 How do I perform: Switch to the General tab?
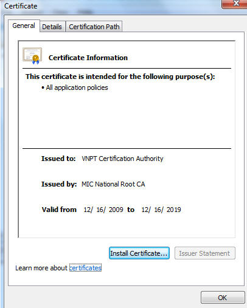coord(24,26)
